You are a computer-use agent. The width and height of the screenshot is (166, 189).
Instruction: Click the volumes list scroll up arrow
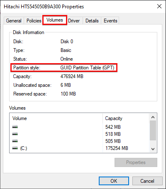coord(153,117)
